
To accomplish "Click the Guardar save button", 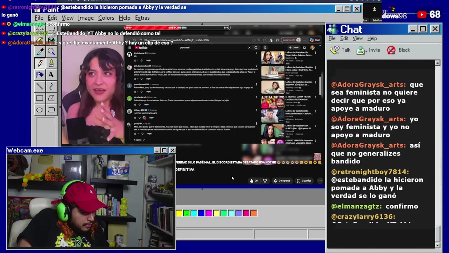I will tap(304, 181).
